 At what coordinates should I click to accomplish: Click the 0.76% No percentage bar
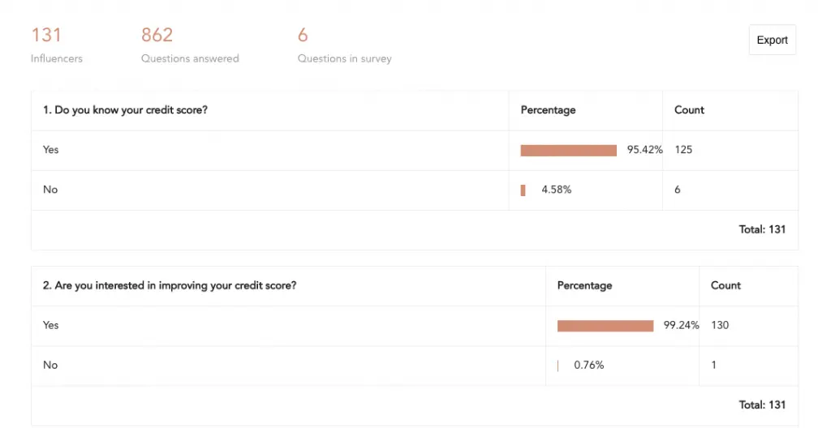pos(558,365)
